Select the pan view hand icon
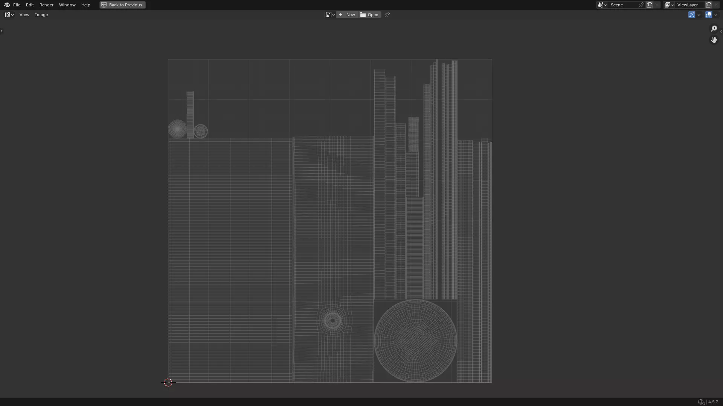723x406 pixels. (714, 40)
